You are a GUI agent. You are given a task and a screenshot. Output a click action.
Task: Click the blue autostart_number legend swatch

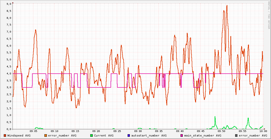[x=129, y=135]
